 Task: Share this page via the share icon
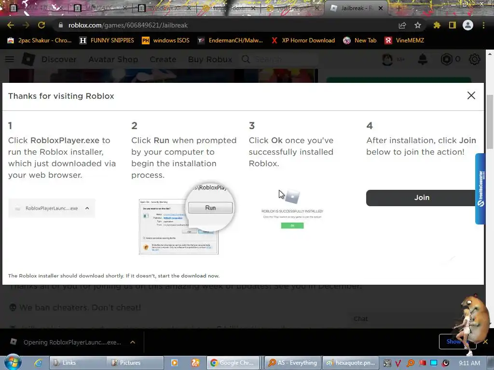pos(402,25)
